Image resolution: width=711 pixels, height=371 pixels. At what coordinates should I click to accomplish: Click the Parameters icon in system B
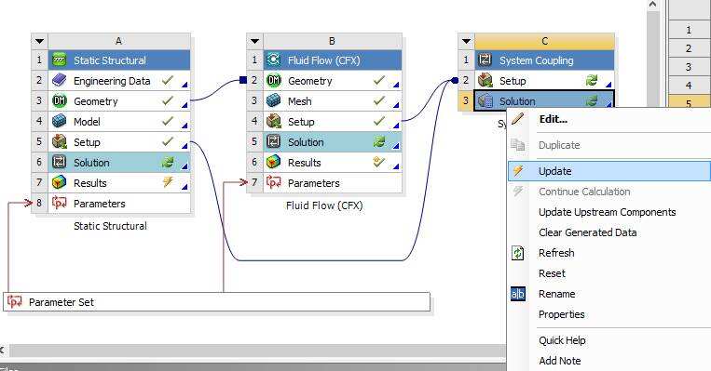point(273,183)
